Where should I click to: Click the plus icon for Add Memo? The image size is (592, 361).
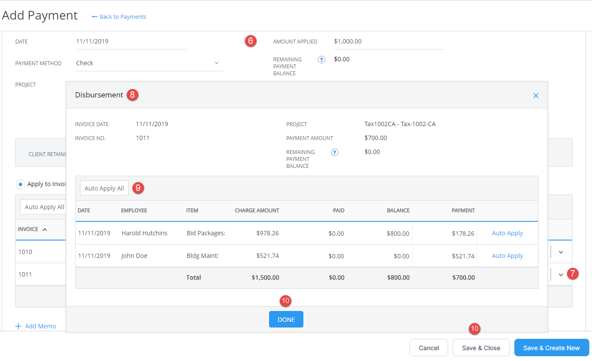point(18,326)
